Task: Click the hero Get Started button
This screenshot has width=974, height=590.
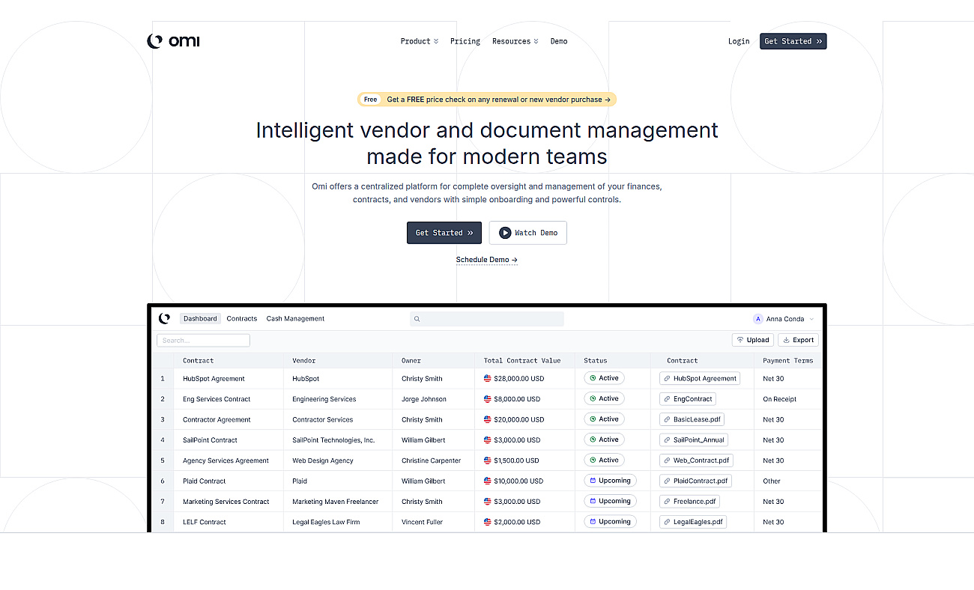Action: [x=444, y=233]
